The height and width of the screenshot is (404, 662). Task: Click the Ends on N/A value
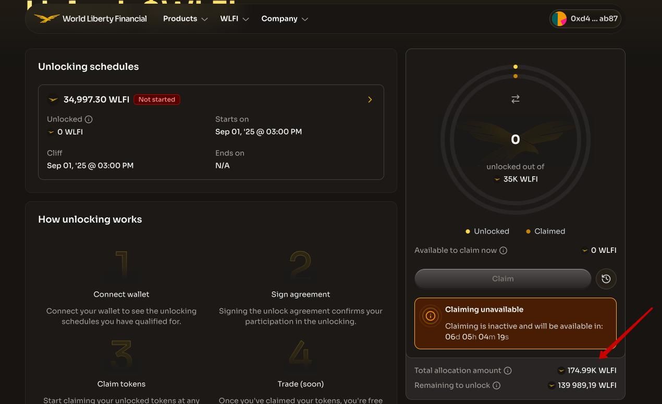tap(223, 166)
